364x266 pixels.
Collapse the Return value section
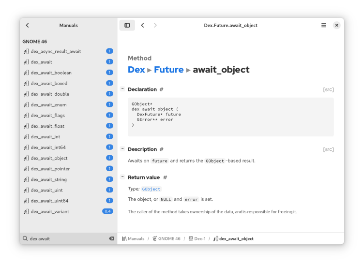pos(122,177)
